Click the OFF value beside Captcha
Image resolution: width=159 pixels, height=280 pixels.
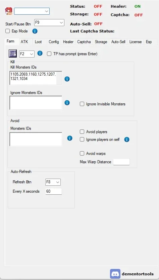[139, 15]
